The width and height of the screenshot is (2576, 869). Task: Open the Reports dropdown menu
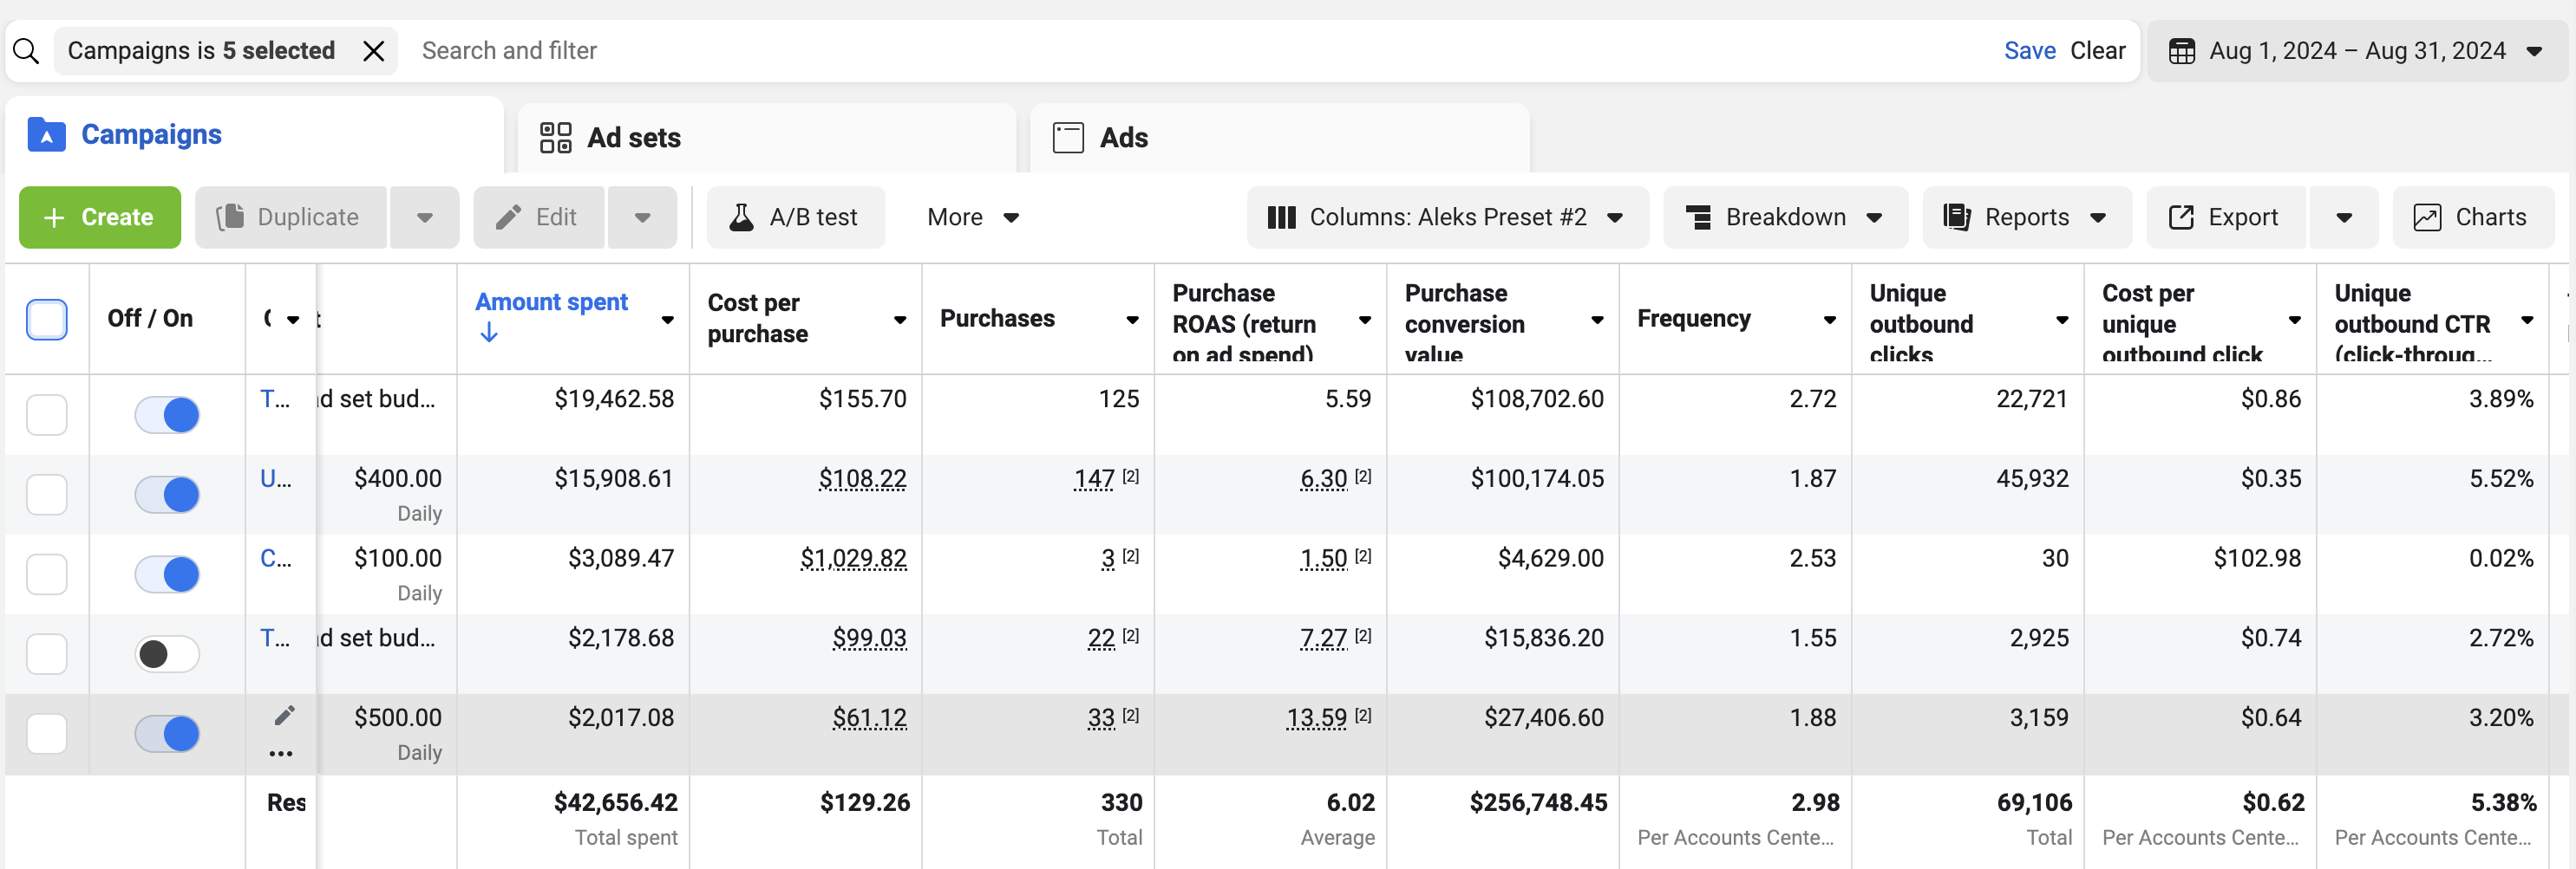click(2025, 217)
